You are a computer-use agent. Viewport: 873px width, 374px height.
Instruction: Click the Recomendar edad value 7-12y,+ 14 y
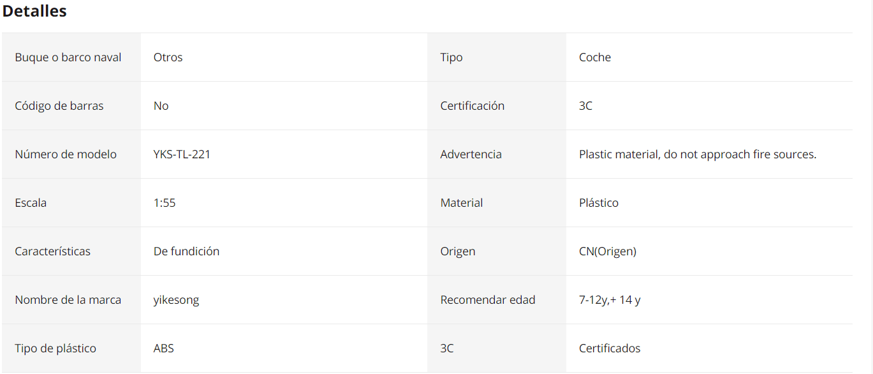coord(610,300)
